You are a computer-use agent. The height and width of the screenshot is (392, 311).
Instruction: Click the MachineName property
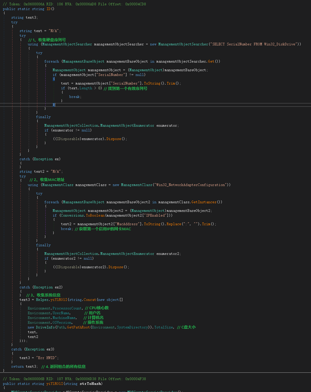tap(64, 318)
